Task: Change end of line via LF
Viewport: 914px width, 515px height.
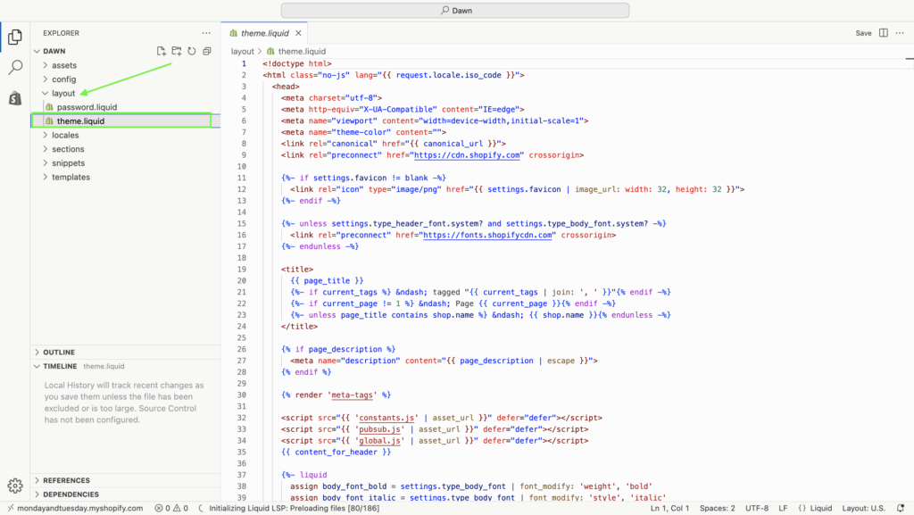Action: (783, 508)
